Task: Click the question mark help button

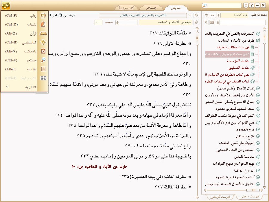Action: 251,5
